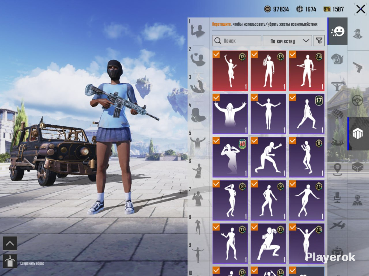Select the level 8 saluting emote card
Screen dimensions: 369x276
(x=230, y=200)
